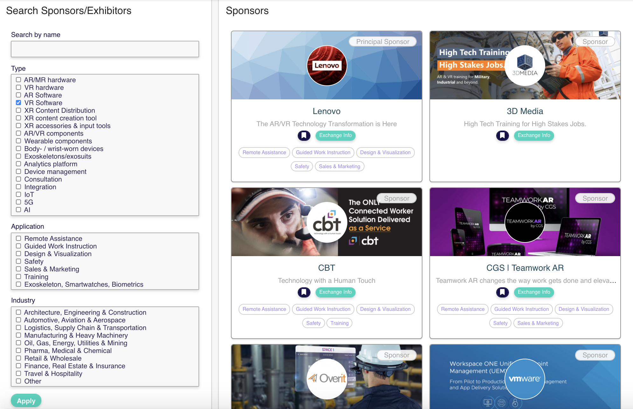633x409 pixels.
Task: Open the cbt round logo
Action: pyautogui.click(x=327, y=222)
